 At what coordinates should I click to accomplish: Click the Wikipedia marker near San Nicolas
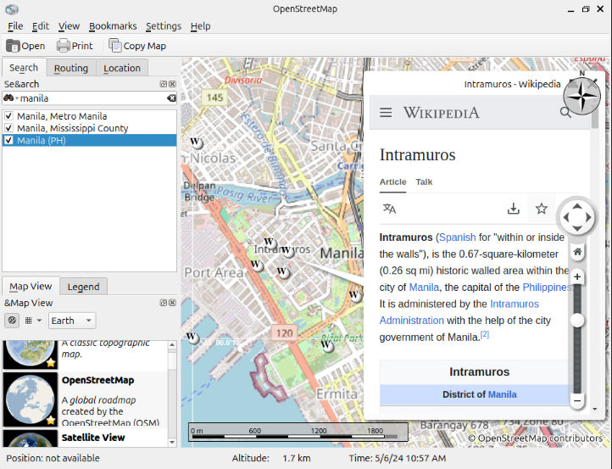pyautogui.click(x=197, y=142)
